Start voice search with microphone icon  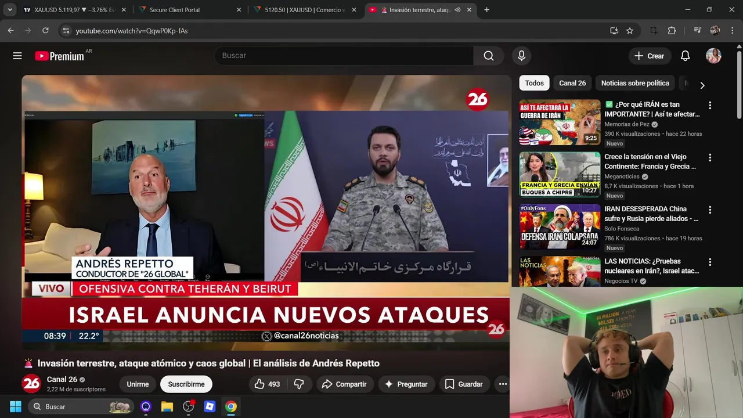coord(521,56)
